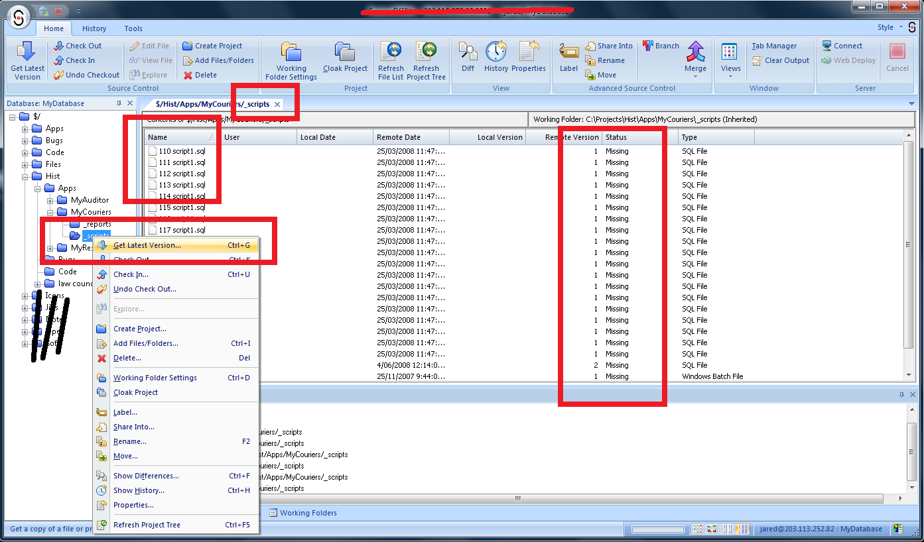The image size is (924, 542).
Task: Pin the Database tree panel
Action: pyautogui.click(x=119, y=103)
